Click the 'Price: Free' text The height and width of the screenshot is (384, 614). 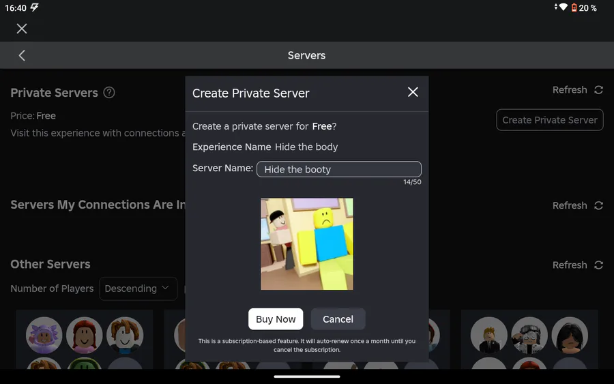(x=33, y=116)
